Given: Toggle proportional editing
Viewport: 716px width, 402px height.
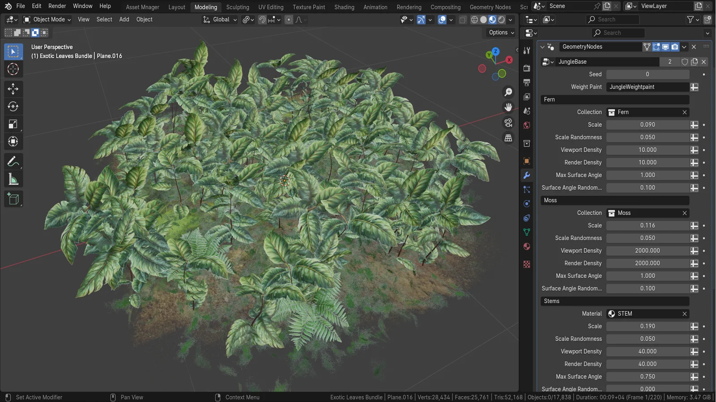Looking at the screenshot, I should [x=289, y=20].
